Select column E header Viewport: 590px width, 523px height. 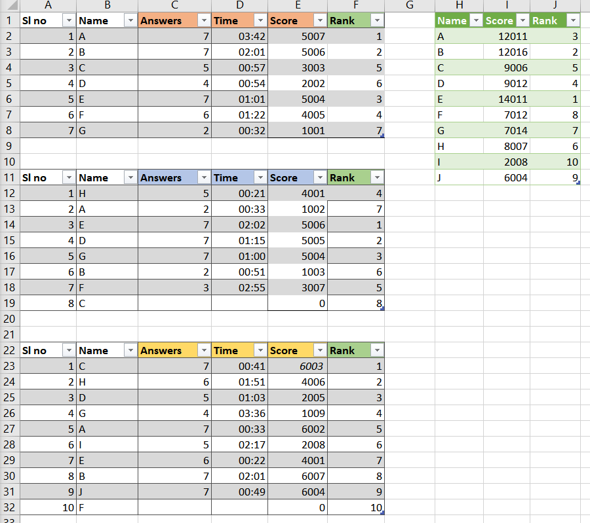(298, 5)
